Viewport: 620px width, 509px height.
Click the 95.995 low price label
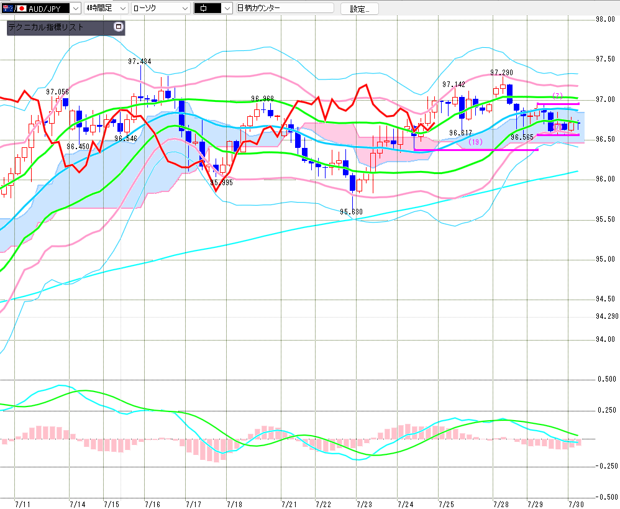(x=221, y=183)
